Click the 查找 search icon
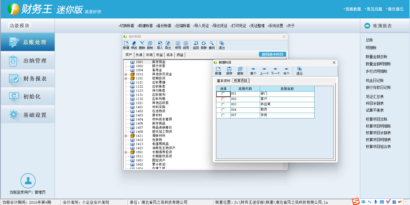Image resolution: width=410 pixels, height=205 pixels. [x=212, y=45]
